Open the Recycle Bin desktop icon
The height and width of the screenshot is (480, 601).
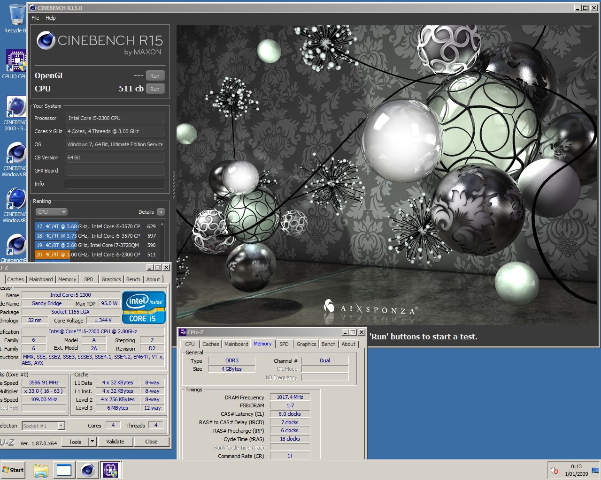(16, 19)
